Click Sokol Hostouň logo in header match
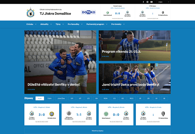 pos(108,13)
